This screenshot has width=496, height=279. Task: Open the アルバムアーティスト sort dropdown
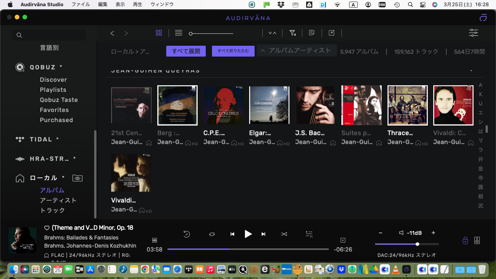click(296, 50)
